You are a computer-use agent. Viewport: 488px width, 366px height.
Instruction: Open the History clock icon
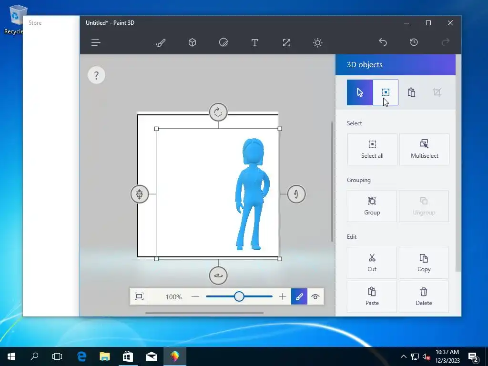click(x=414, y=42)
